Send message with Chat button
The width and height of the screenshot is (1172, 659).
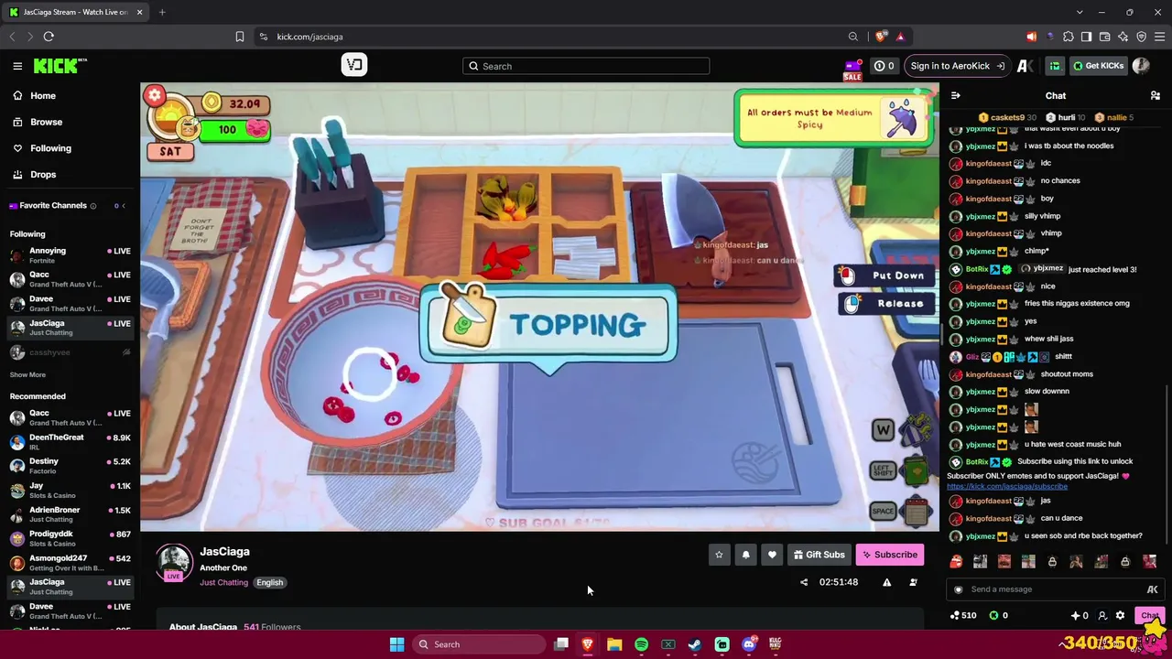pyautogui.click(x=1150, y=616)
